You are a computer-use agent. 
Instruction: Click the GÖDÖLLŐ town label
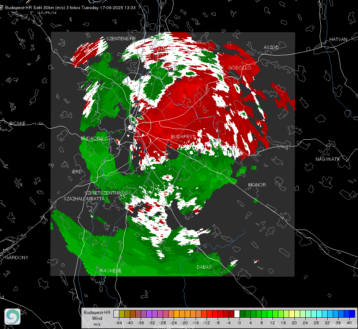click(x=240, y=68)
